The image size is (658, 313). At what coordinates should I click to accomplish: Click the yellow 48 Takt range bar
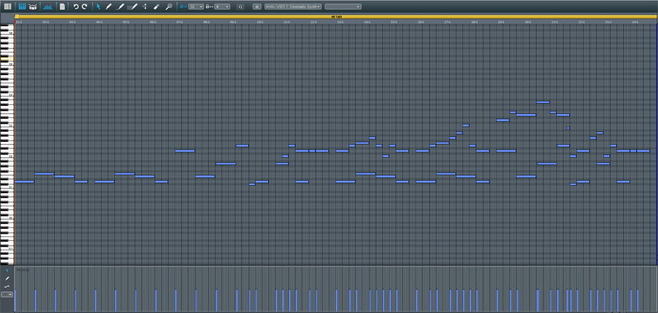pyautogui.click(x=335, y=17)
